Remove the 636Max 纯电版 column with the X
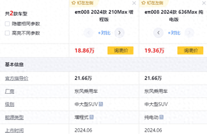Viewport: 207px width, 134px height. (204, 3)
